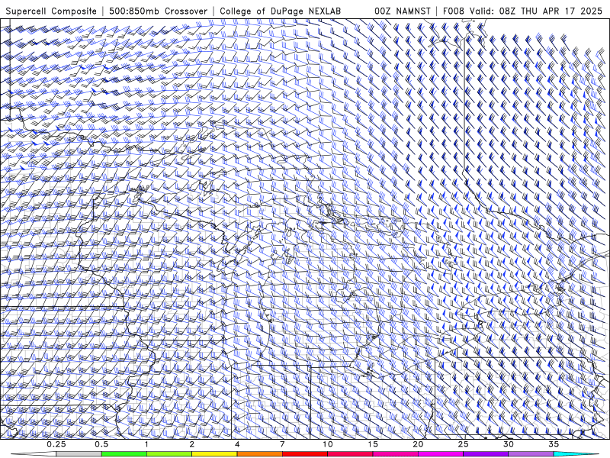
Task: Click the crimson color bar segment between 10 and 15
Action: click(x=350, y=454)
